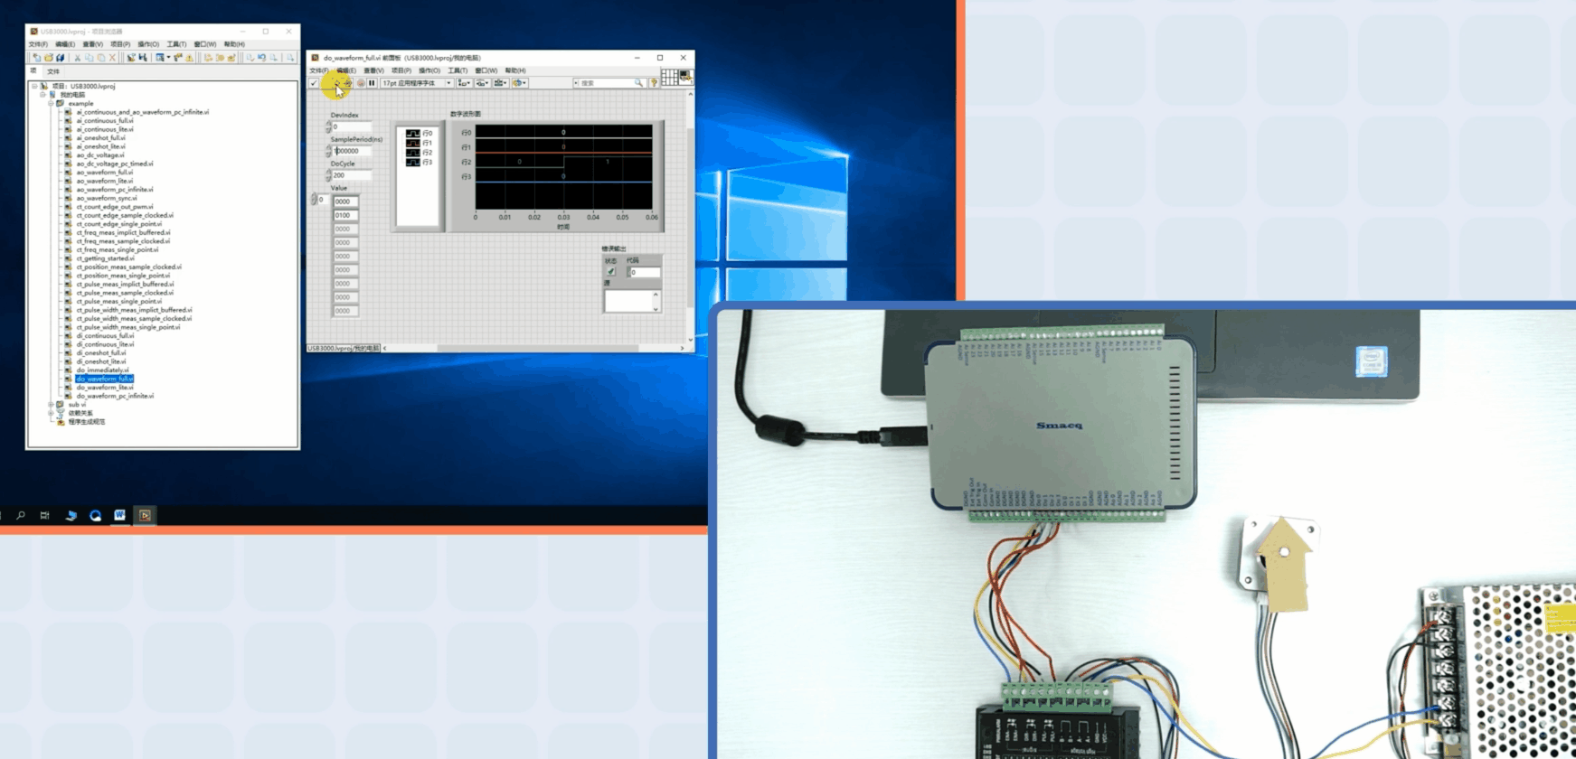Click the context help question mark icon
Screen dimensions: 1576x759
[x=654, y=83]
